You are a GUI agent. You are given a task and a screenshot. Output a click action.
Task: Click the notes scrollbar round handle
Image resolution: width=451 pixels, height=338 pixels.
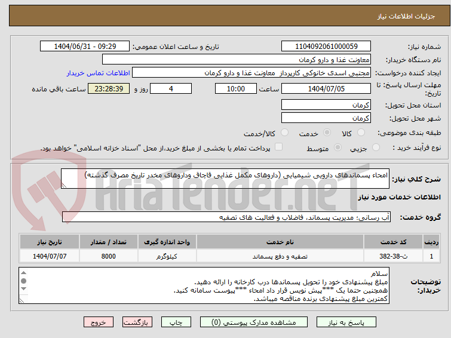point(23,281)
